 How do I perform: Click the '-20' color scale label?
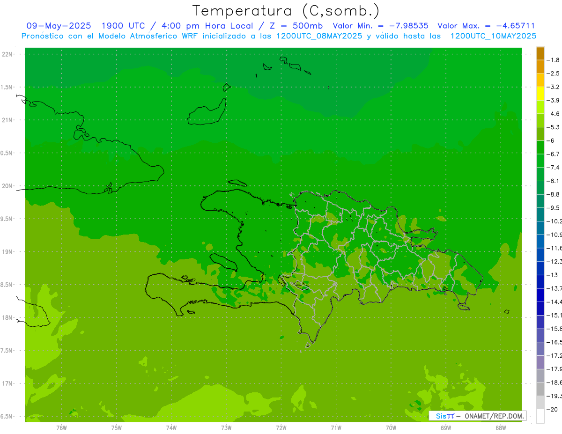pos(552,410)
